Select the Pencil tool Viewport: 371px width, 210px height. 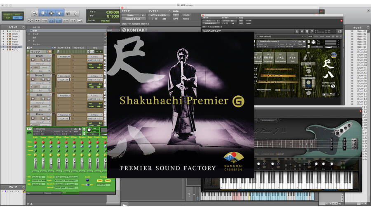(x=76, y=13)
